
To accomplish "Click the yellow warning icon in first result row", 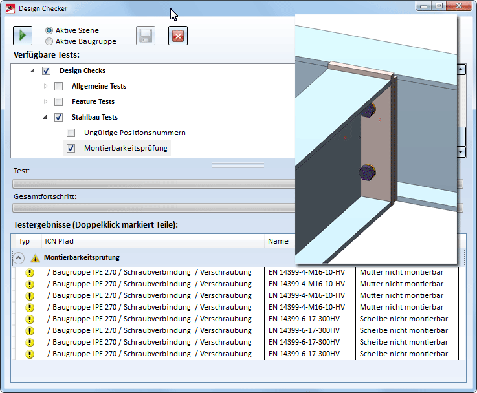I will (29, 273).
